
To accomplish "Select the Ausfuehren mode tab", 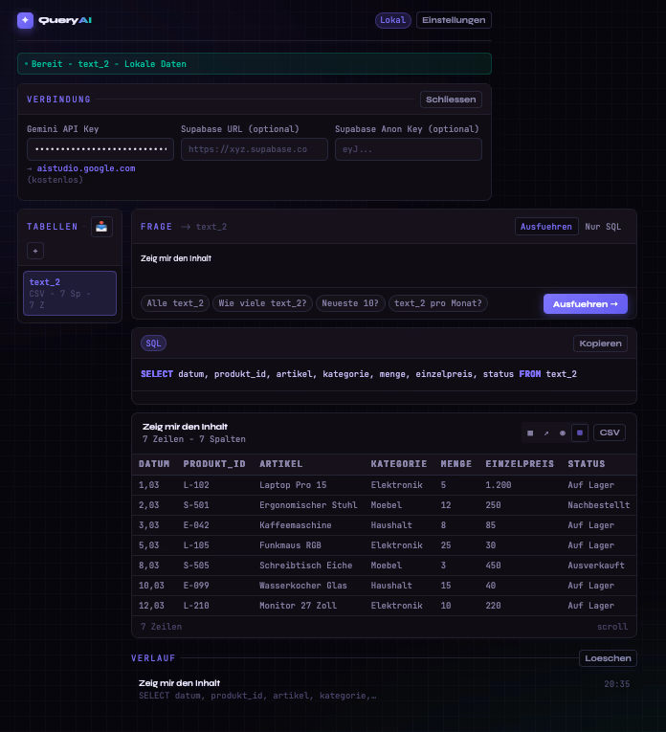I will (x=546, y=227).
